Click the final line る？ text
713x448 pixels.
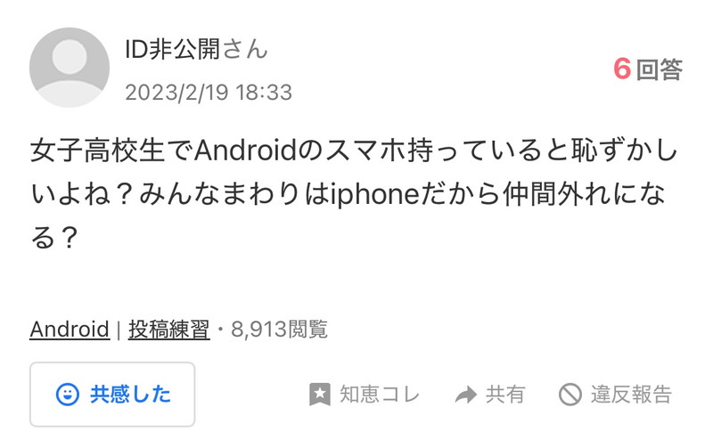(53, 237)
